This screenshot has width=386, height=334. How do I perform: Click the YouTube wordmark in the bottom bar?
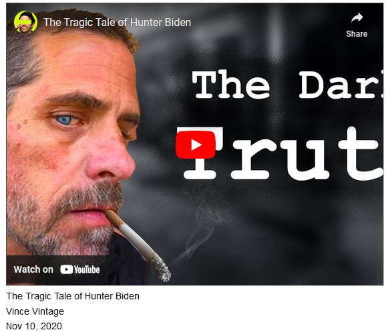click(x=87, y=269)
